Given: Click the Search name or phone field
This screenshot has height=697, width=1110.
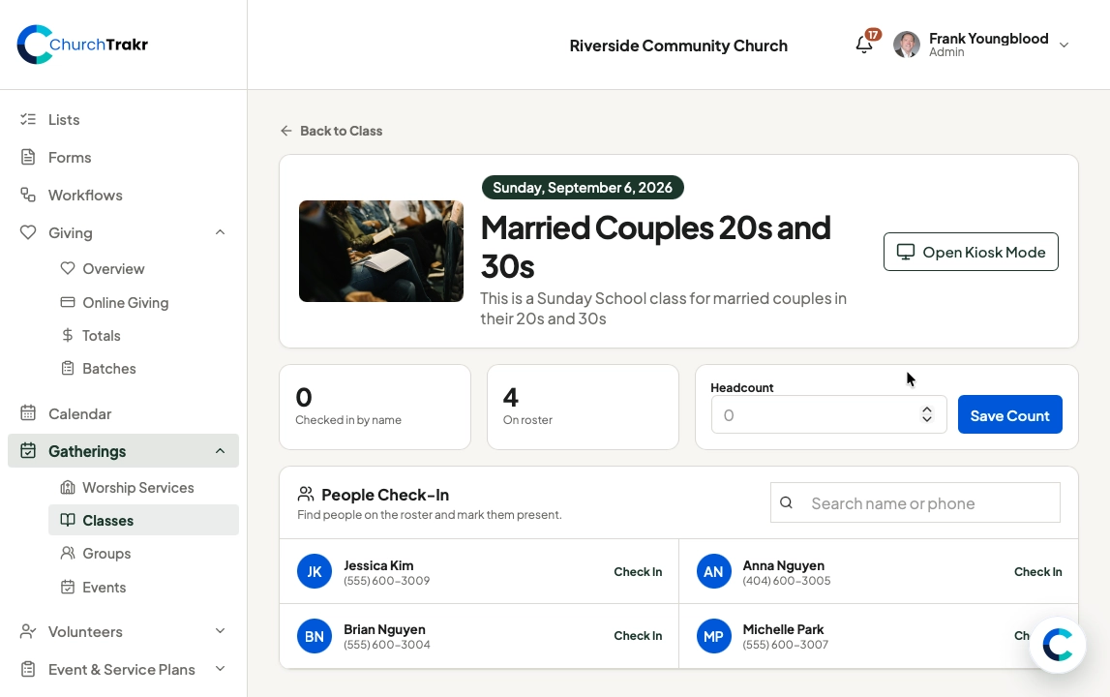Looking at the screenshot, I should click(x=915, y=503).
